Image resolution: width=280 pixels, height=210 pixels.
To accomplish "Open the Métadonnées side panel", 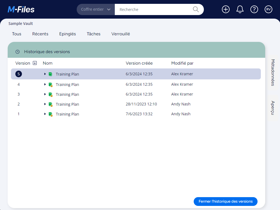I will 273,72.
